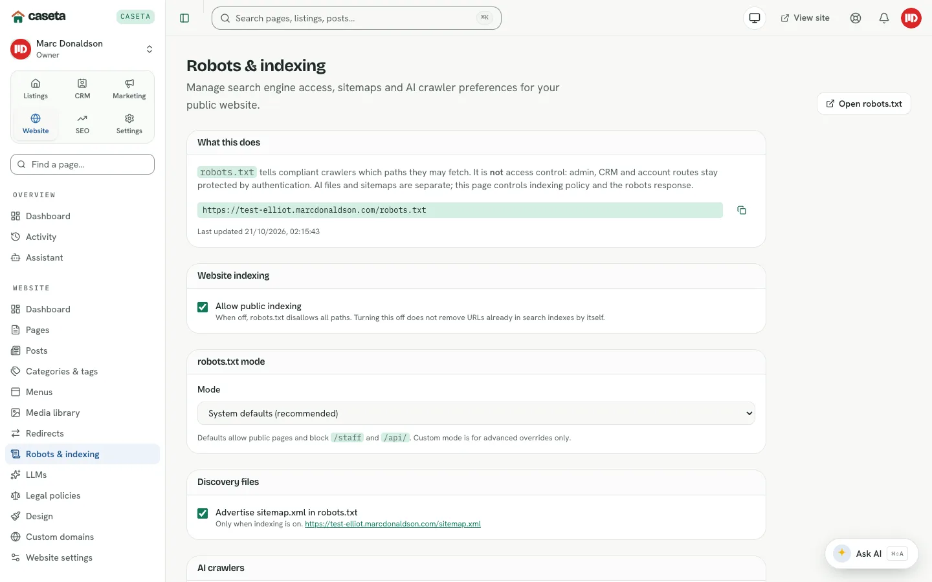
Task: Open the CRM section
Action: [82, 89]
